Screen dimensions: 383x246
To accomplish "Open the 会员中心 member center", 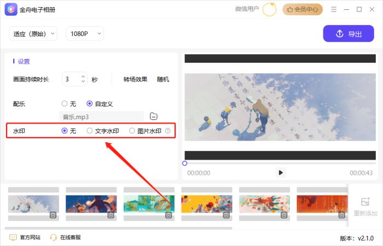I will 303,9.
